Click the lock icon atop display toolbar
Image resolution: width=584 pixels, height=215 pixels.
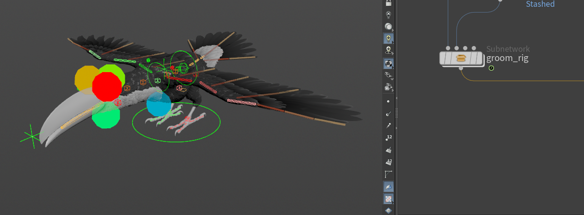tap(389, 3)
